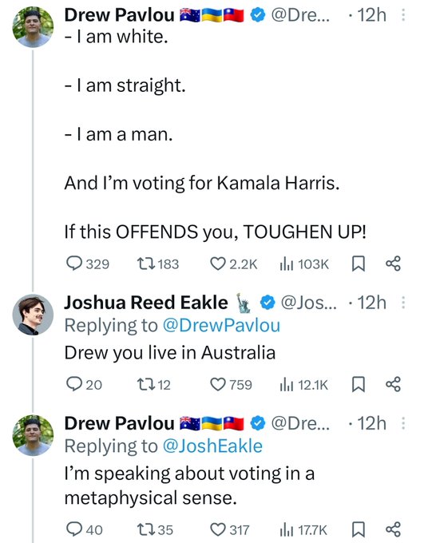View Drew Pavlou's avatar on top tweet
424x543 pixels.
[x=33, y=27]
